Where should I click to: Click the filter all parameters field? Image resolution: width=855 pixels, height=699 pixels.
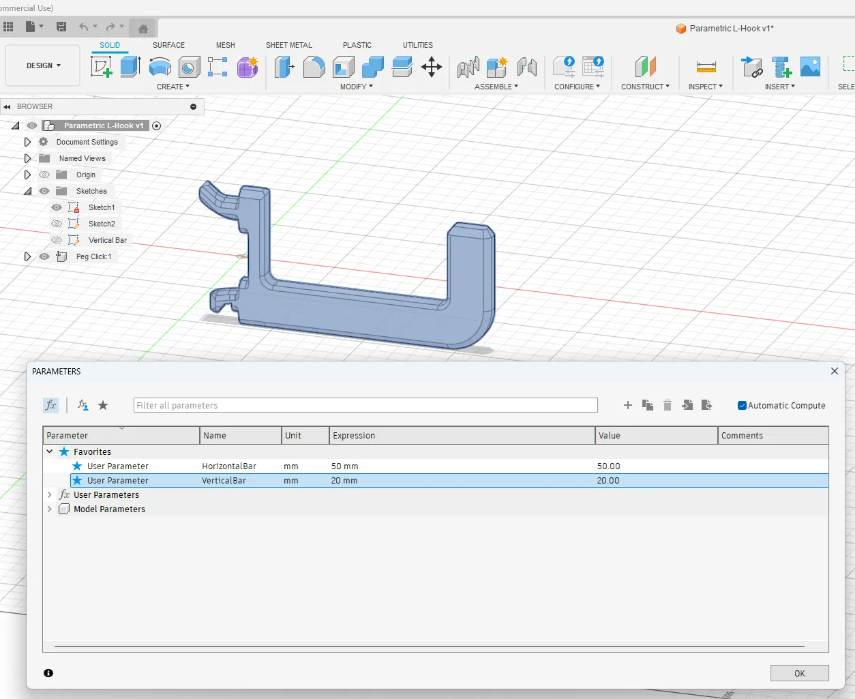(x=365, y=405)
